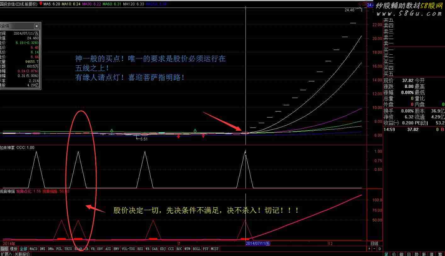This screenshot has width=445, height=256.
Task: Switch to the OBV indicator
Action: coord(100,249)
